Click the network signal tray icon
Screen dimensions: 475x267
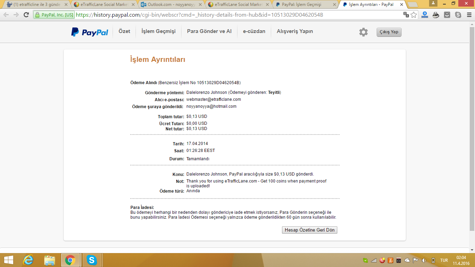[374, 260]
